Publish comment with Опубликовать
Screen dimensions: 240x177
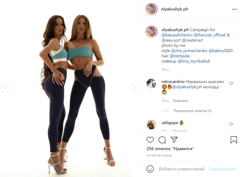[222, 169]
